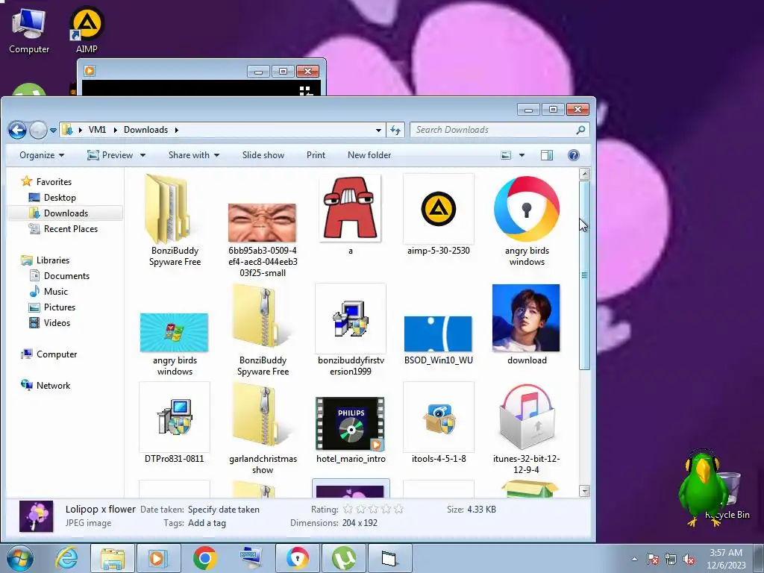Open the AIMP desktop shortcut
Screen dimensions: 764x573
pyautogui.click(x=87, y=30)
